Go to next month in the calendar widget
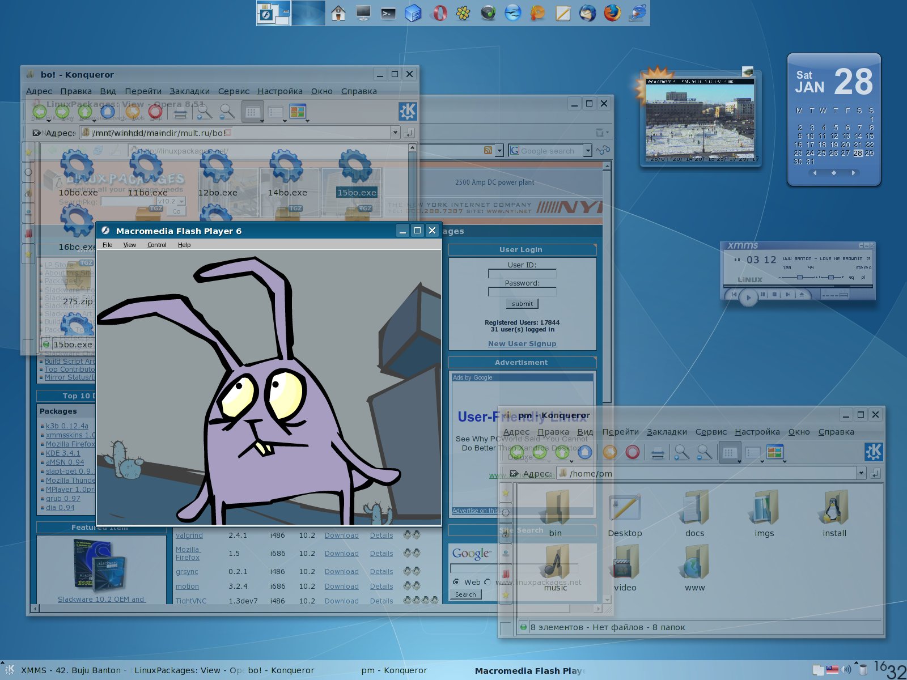Image resolution: width=907 pixels, height=680 pixels. (853, 173)
